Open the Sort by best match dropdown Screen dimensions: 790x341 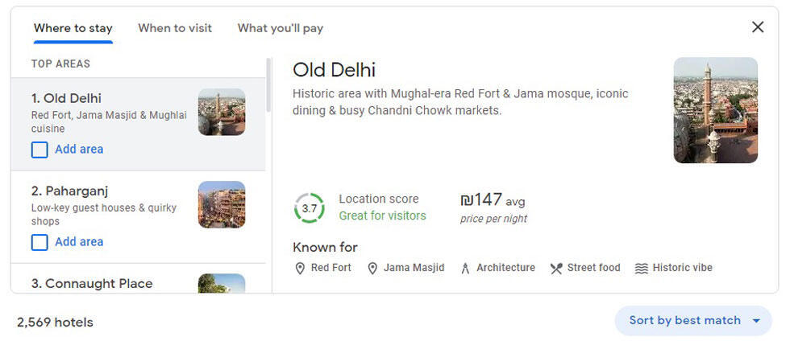click(694, 320)
